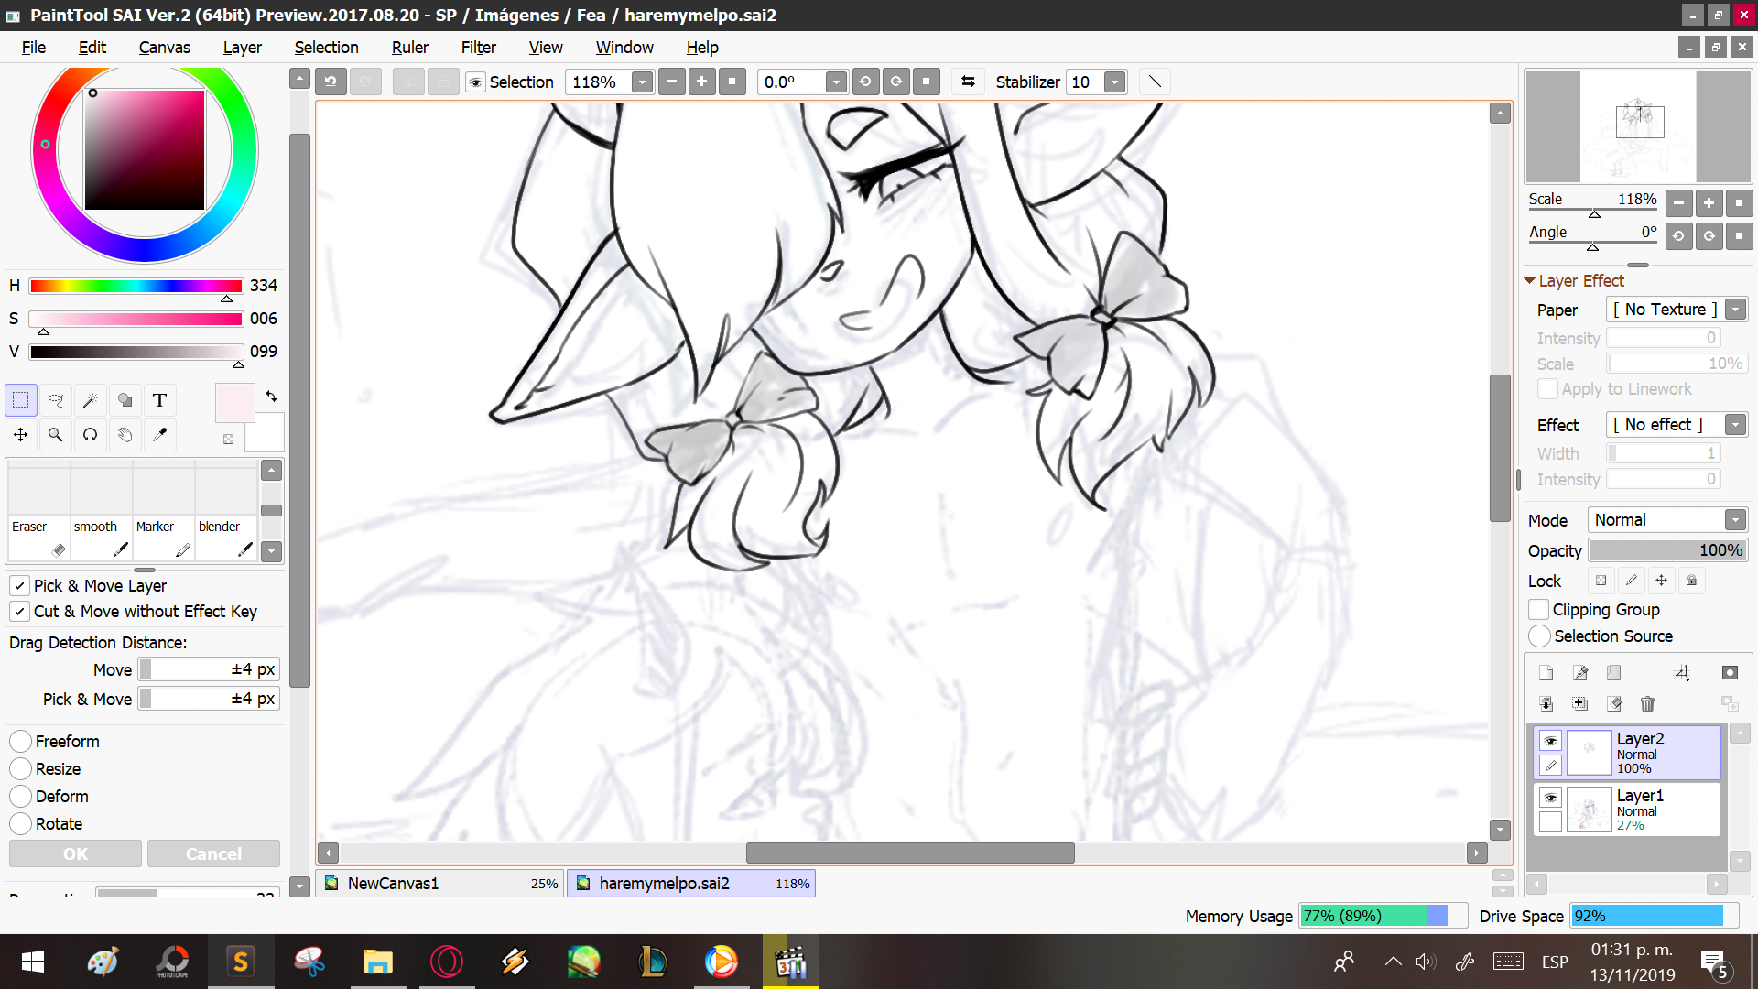Open the Filter menu

(478, 48)
